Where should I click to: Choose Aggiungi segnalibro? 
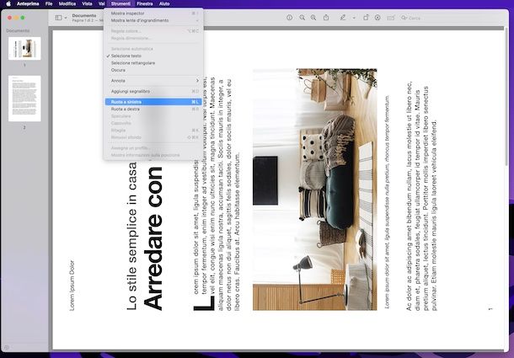click(x=153, y=91)
